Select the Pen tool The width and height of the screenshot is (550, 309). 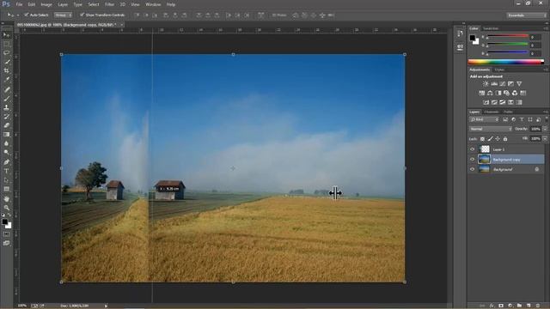coord(6,162)
